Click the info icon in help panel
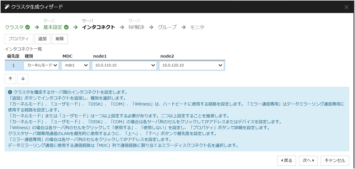The width and height of the screenshot is (355, 169). click(x=10, y=92)
